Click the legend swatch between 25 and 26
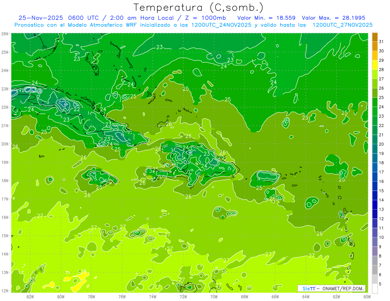Viewport: 390px width, 301px height. tap(375, 93)
